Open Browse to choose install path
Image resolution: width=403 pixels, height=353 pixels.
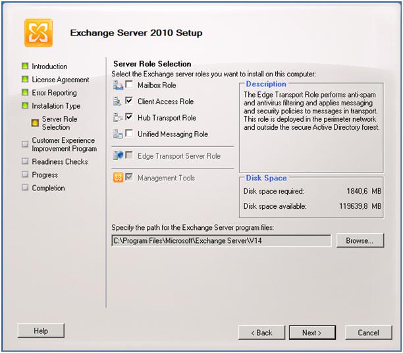[x=360, y=240]
